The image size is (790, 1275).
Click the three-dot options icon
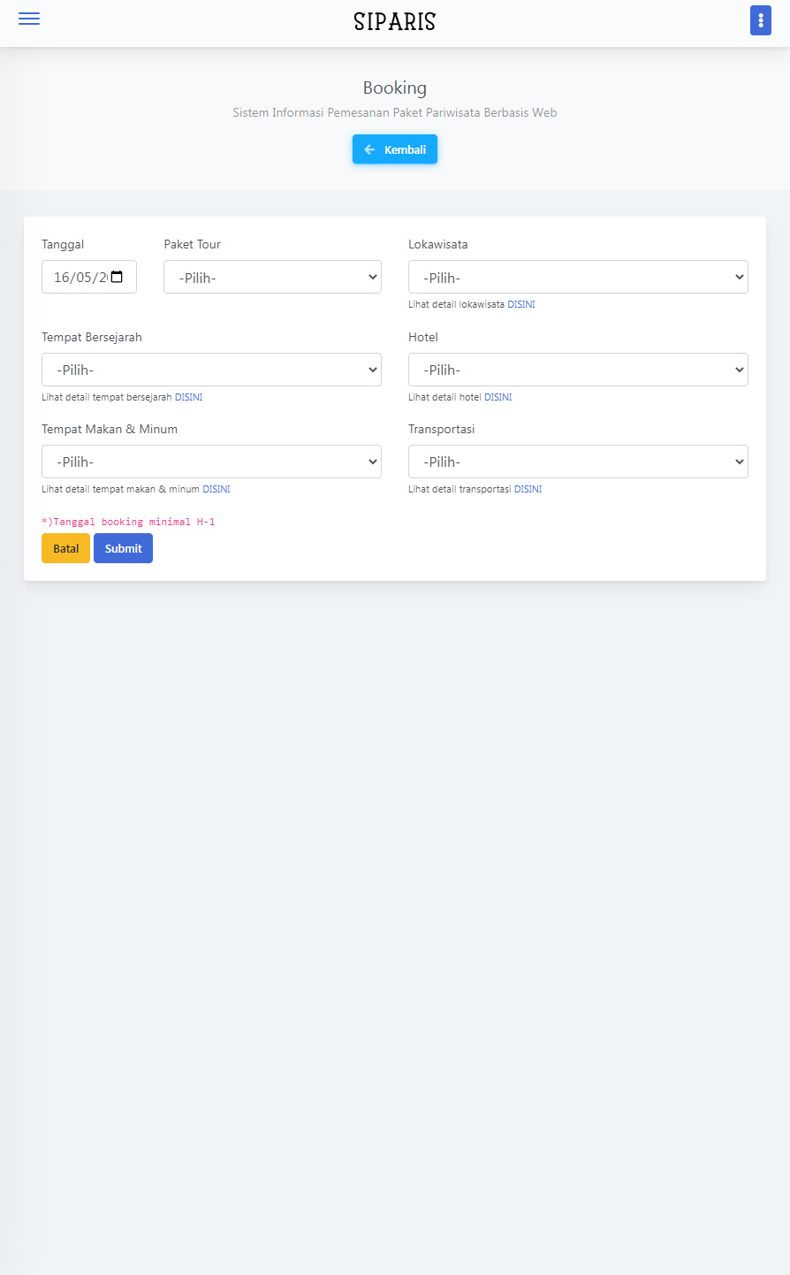point(760,20)
